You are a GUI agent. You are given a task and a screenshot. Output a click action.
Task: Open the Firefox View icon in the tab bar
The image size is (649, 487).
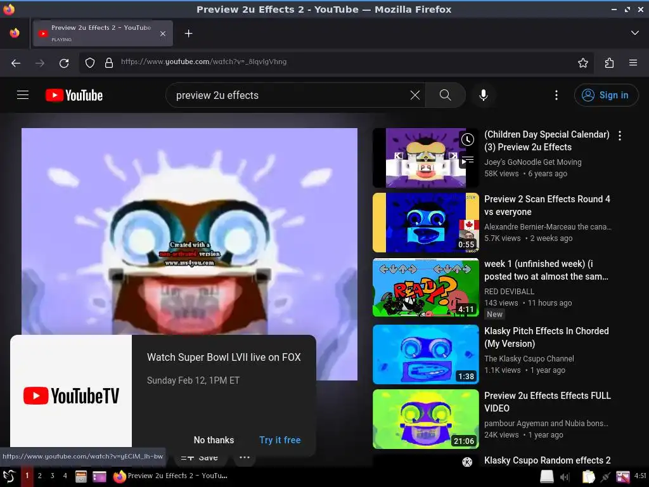15,33
